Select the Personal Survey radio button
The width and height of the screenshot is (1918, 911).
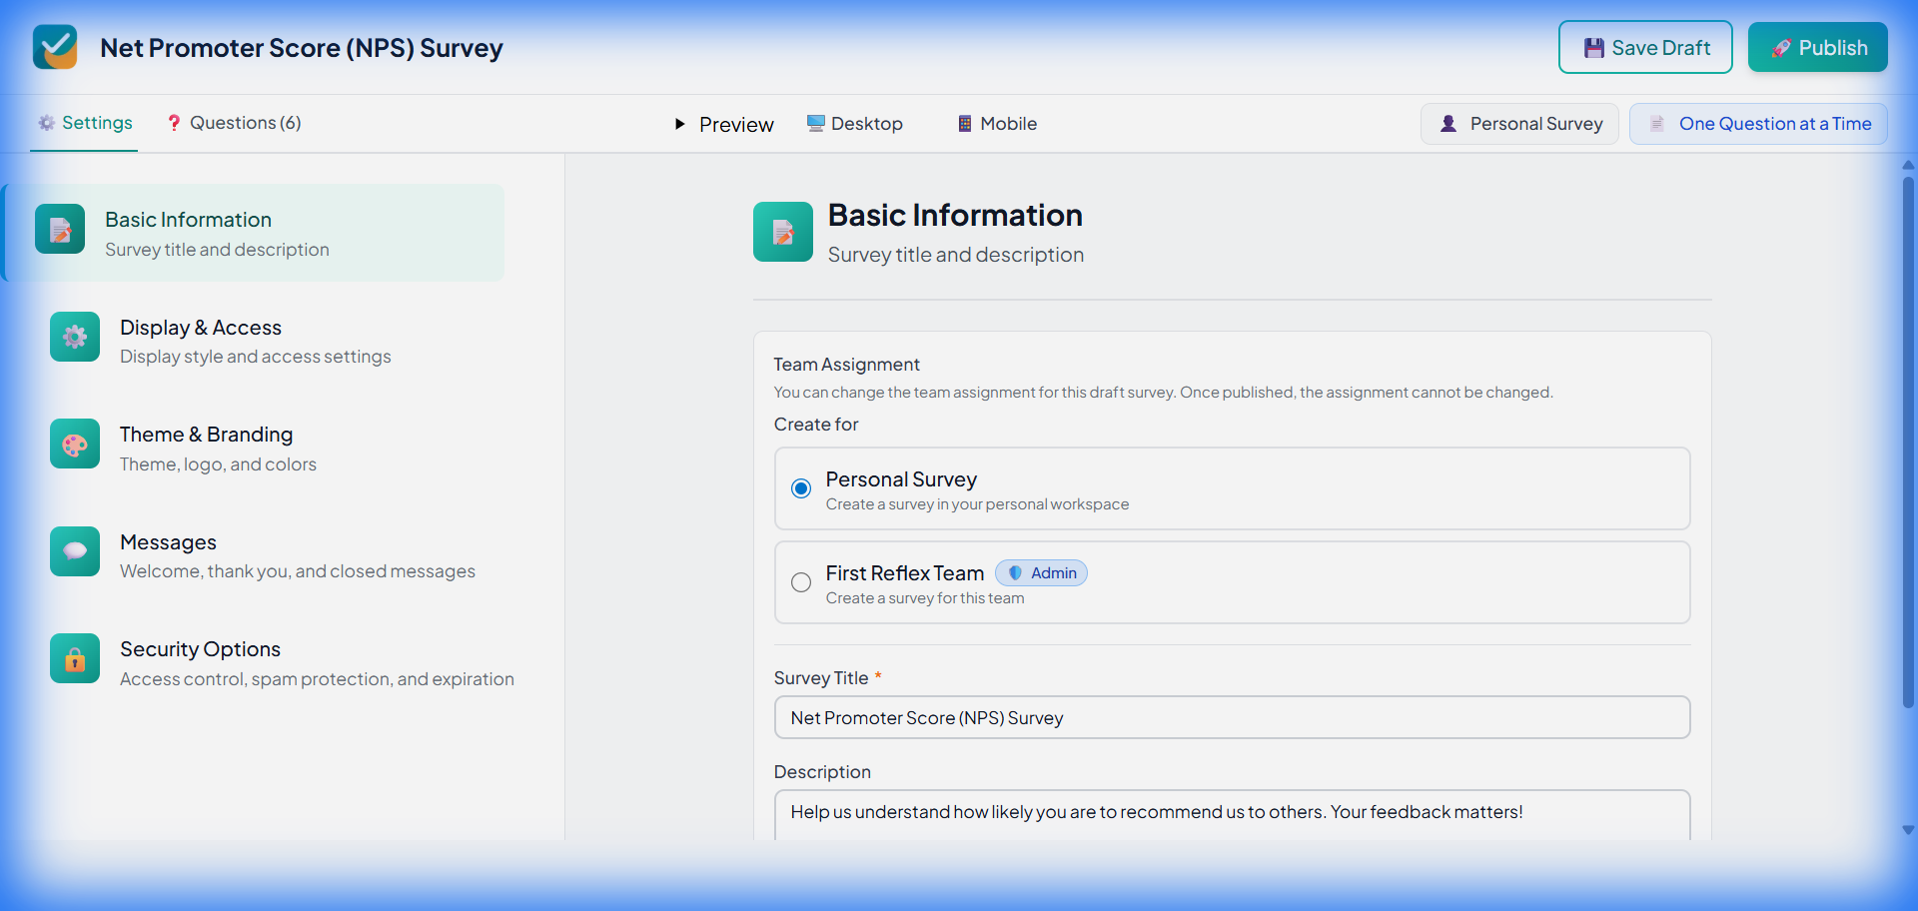(x=801, y=488)
